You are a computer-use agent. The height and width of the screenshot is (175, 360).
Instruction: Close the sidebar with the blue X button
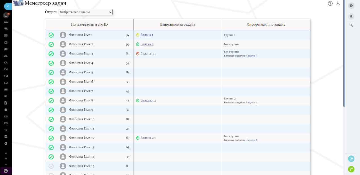[8, 6]
